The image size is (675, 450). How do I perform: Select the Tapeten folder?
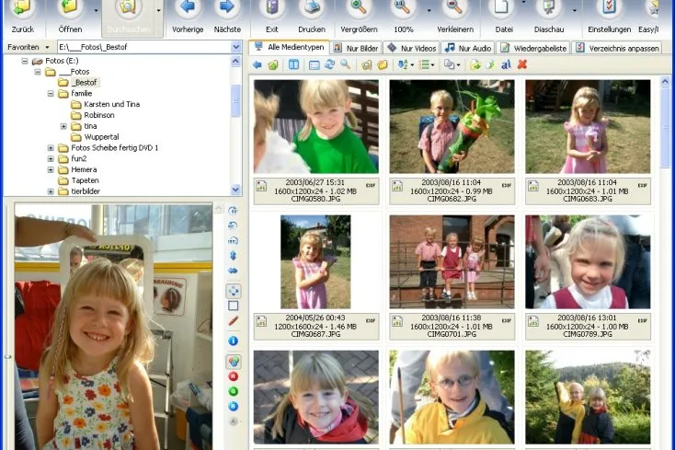tap(85, 180)
